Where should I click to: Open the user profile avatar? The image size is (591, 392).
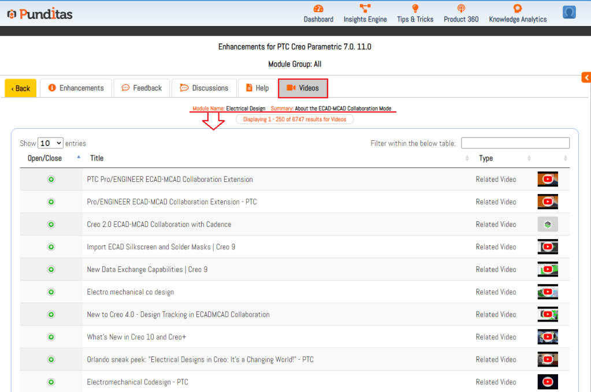pyautogui.click(x=569, y=12)
